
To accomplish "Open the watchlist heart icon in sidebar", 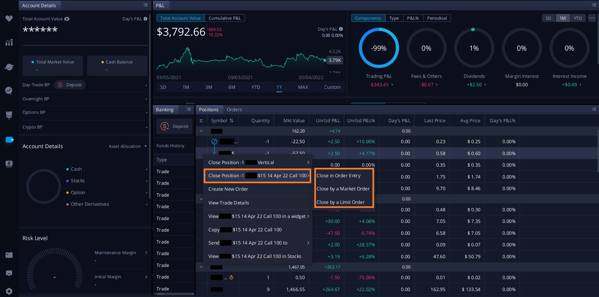I will [9, 18].
